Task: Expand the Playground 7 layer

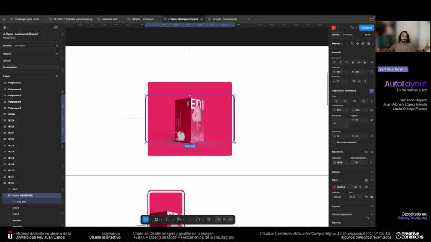Action: [x=4, y=83]
